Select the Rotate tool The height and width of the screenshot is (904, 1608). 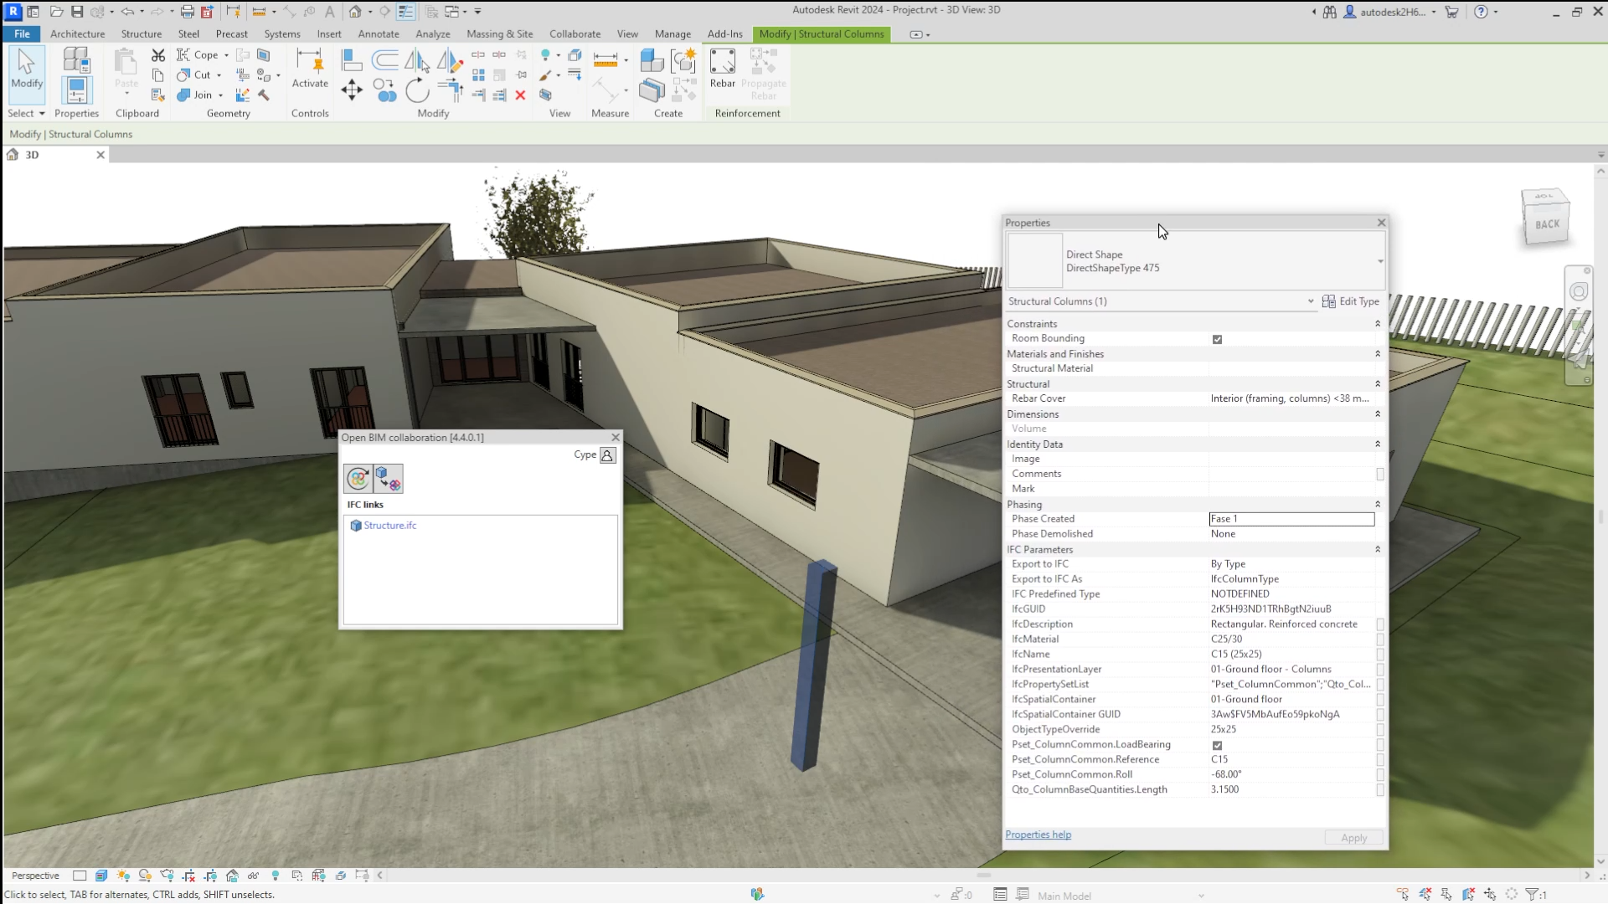tap(417, 90)
